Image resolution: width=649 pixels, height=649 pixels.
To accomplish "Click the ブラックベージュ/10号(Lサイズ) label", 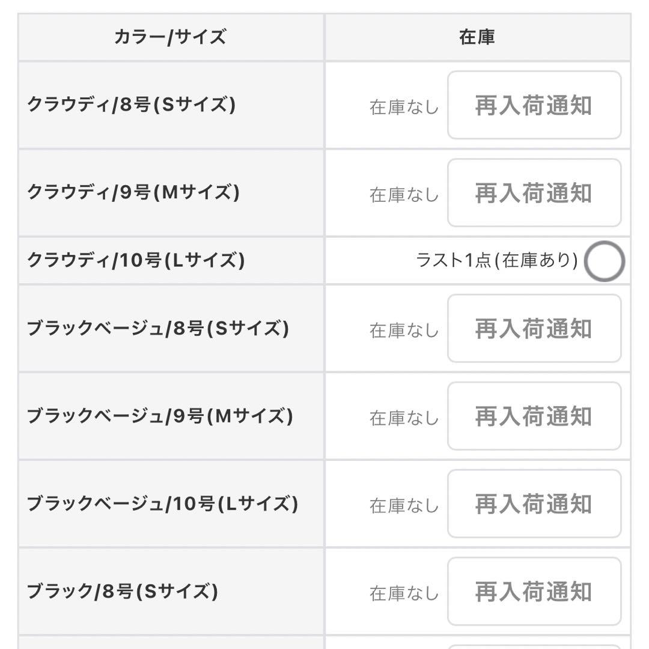I will [162, 504].
